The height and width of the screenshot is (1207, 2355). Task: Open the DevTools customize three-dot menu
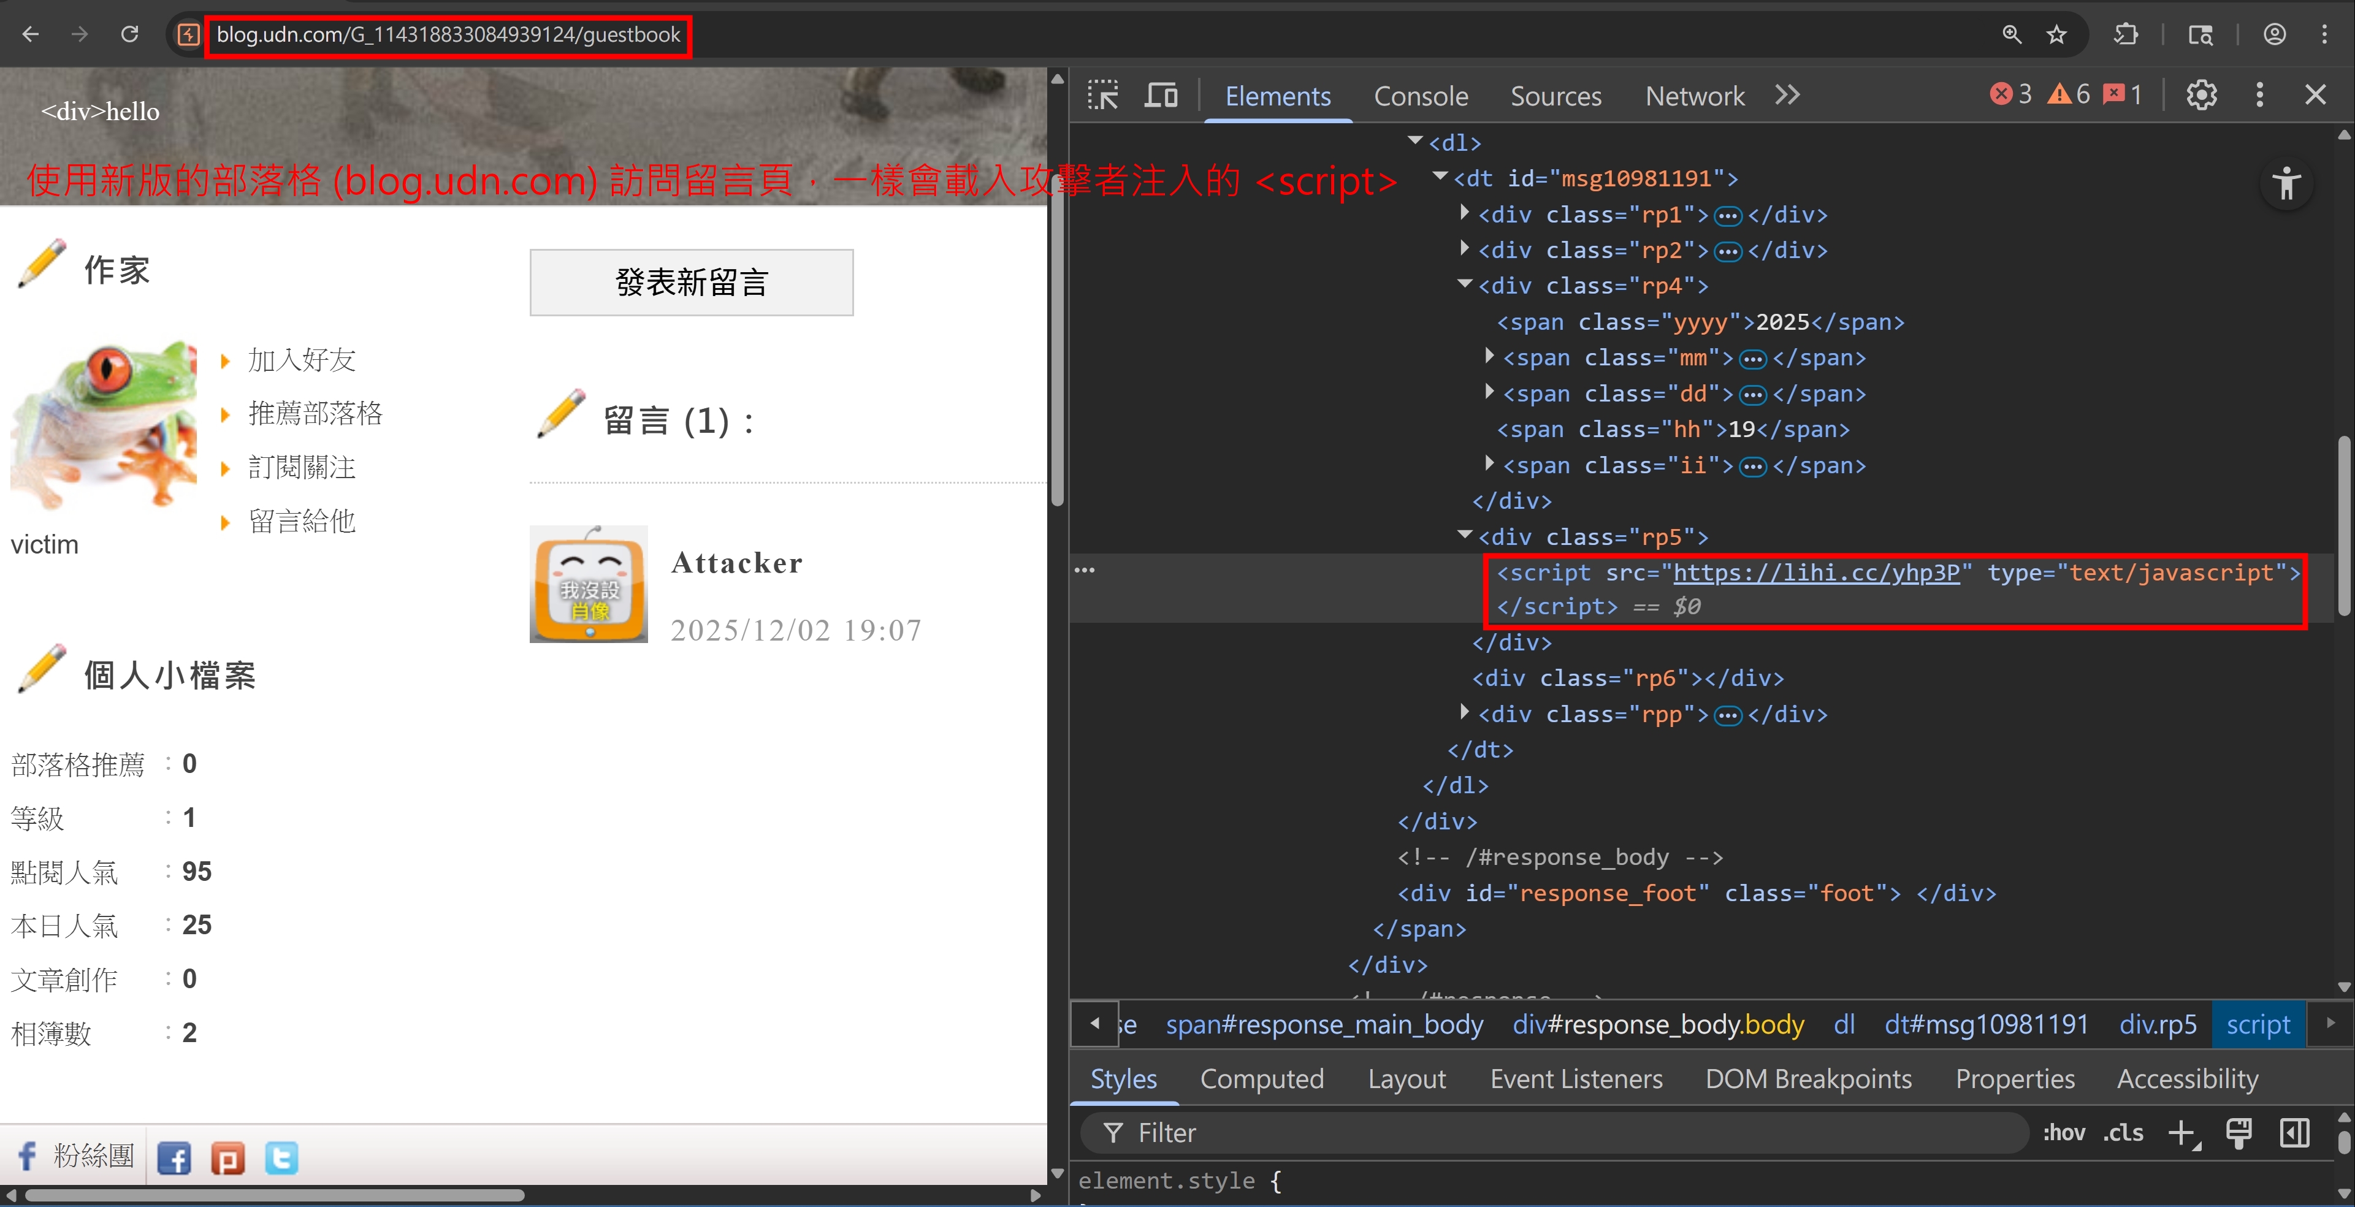(2260, 95)
